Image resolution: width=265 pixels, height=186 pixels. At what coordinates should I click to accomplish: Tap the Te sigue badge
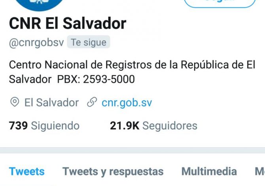[89, 42]
